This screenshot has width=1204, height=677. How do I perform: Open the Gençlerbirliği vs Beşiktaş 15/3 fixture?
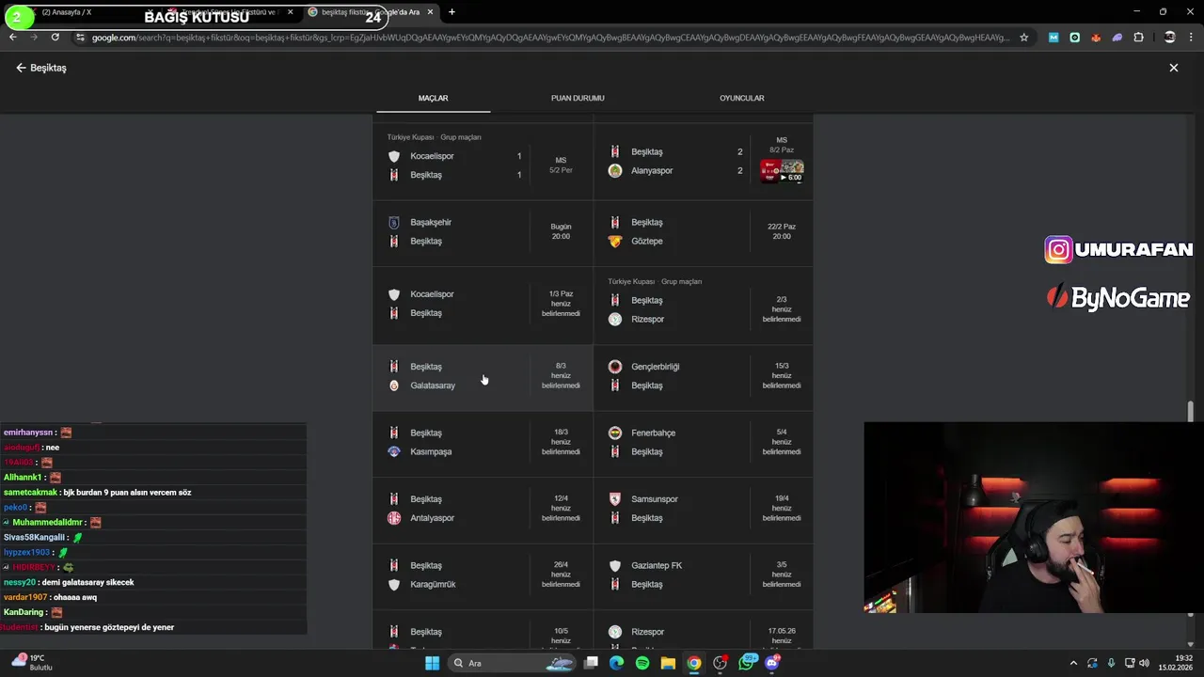coord(704,376)
